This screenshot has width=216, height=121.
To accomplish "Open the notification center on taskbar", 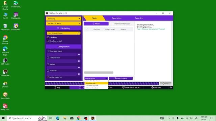I will [211, 118].
